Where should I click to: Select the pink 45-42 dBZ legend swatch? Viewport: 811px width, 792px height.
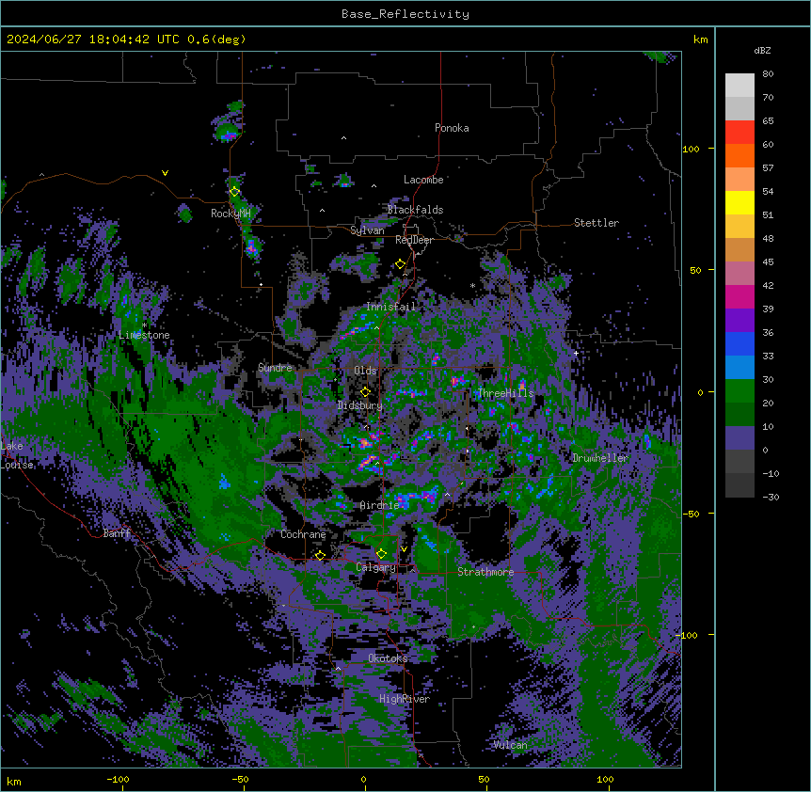click(739, 274)
